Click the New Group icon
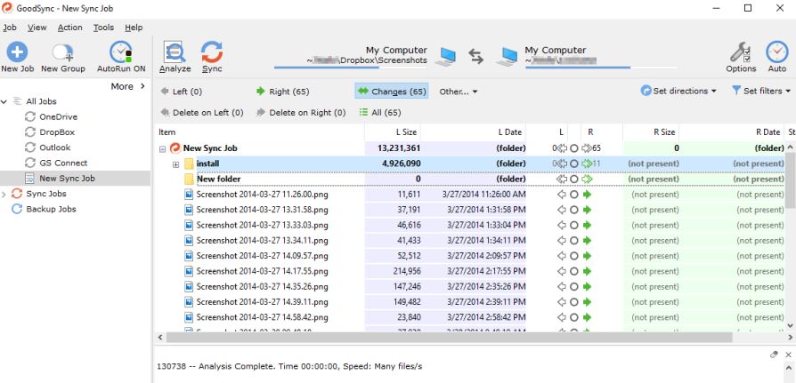Image resolution: width=796 pixels, height=383 pixels. [63, 52]
